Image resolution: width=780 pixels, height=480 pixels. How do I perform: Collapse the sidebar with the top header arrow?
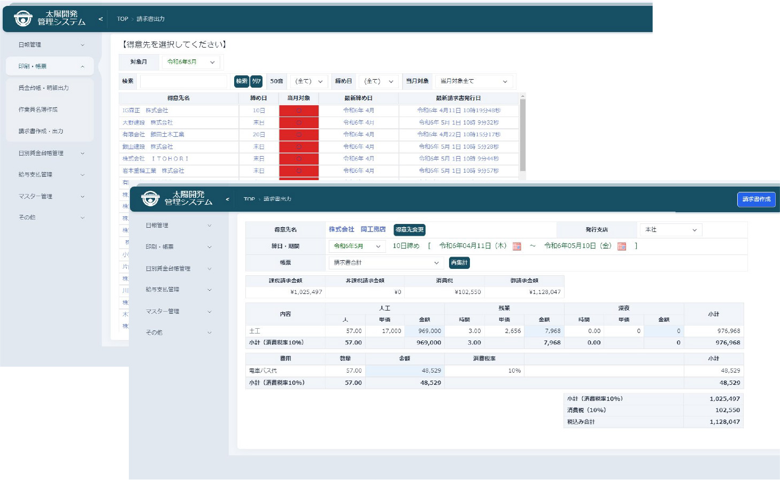pyautogui.click(x=101, y=19)
